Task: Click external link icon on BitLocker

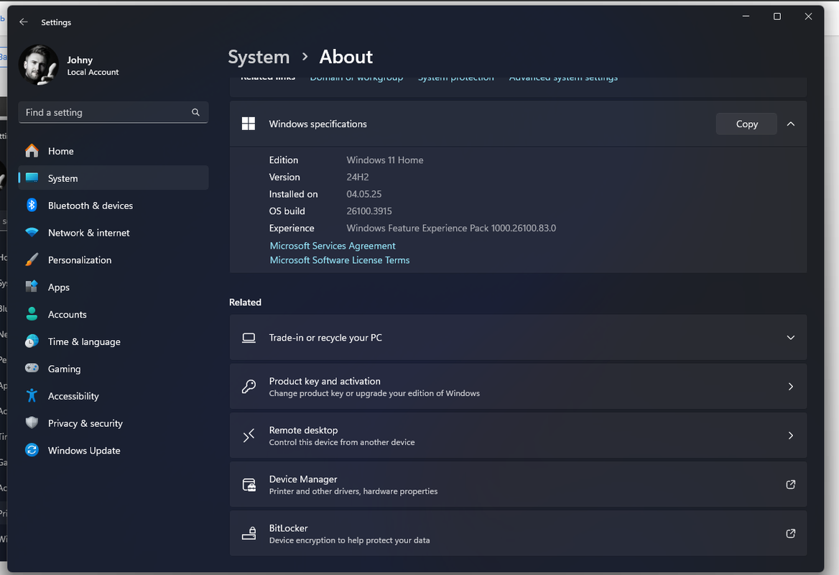Action: click(790, 533)
